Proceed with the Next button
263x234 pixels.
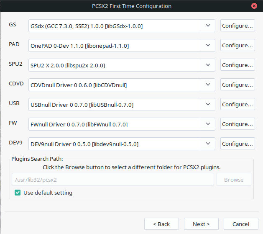pos(201,224)
